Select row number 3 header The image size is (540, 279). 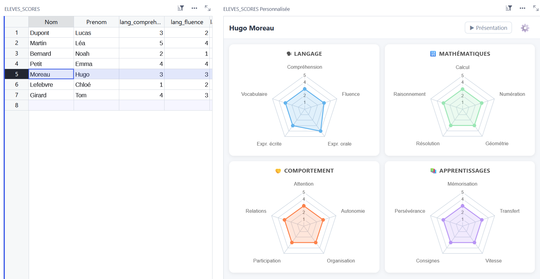17,53
